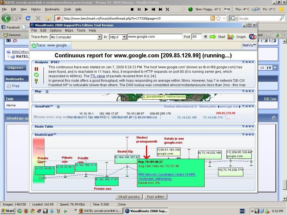
Task: Click the Edit Tags link
Action: pyautogui.click(x=270, y=99)
